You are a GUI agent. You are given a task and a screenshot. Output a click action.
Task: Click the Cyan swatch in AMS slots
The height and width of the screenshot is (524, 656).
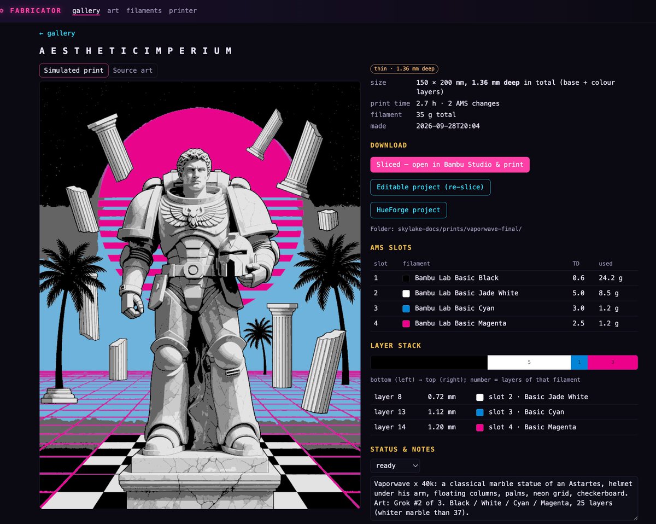click(x=406, y=308)
